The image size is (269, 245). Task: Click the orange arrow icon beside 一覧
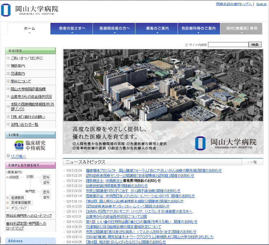[x=248, y=162]
